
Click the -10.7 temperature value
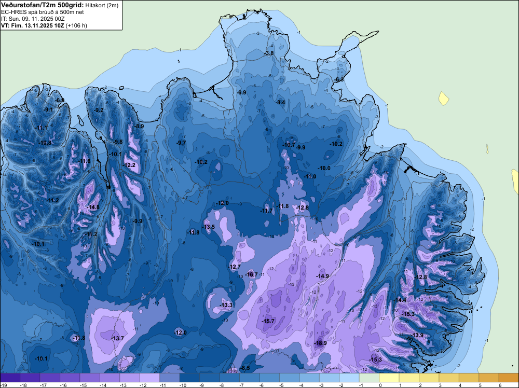(289, 145)
